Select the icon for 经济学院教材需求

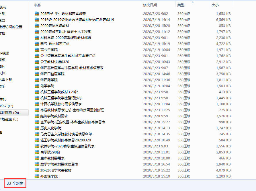[x=37, y=116]
